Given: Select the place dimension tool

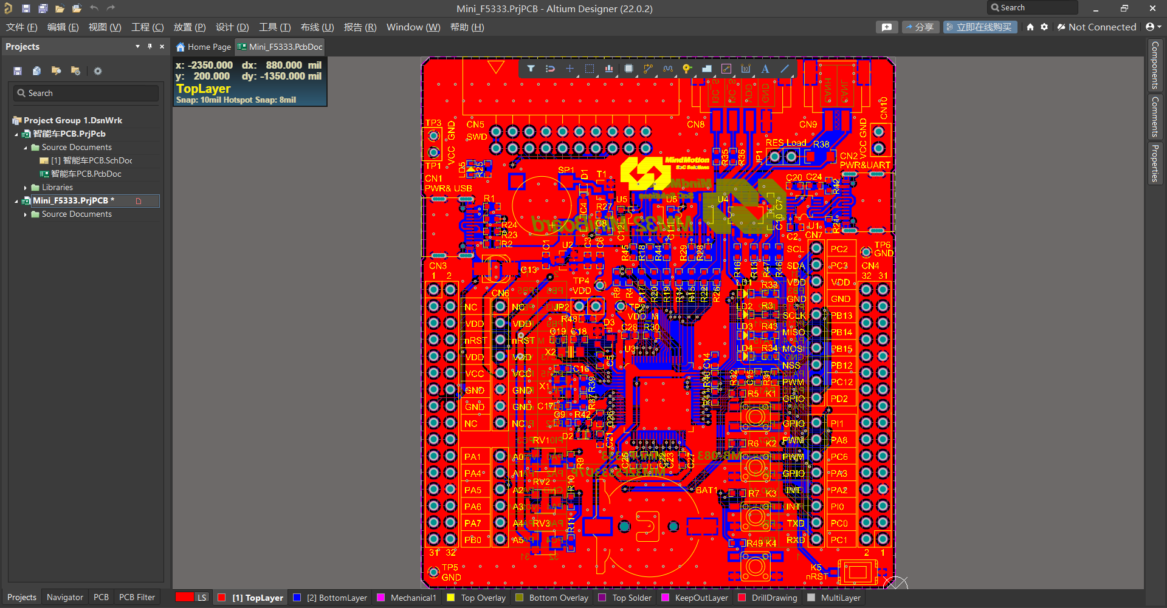Looking at the screenshot, I should [x=746, y=69].
